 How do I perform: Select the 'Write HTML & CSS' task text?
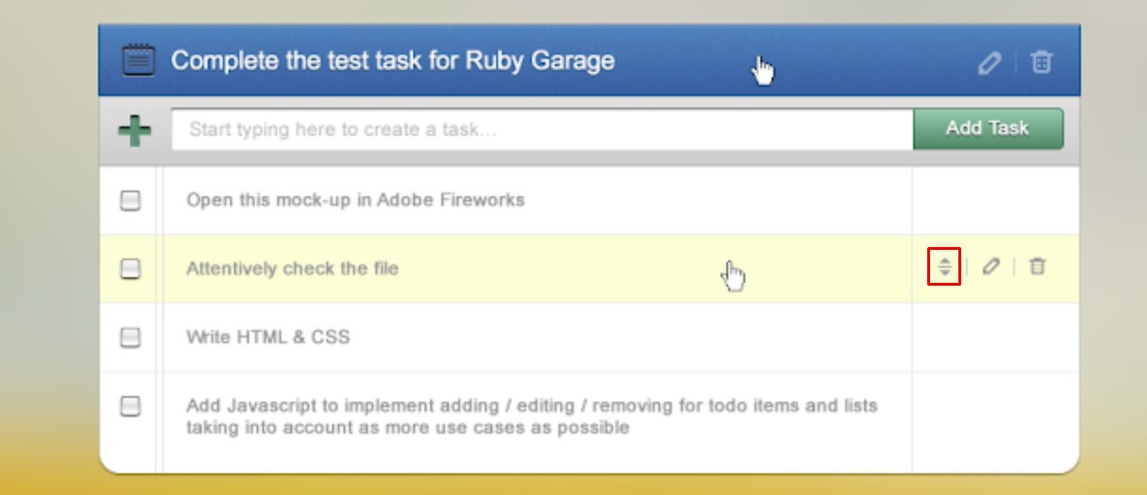click(x=268, y=337)
